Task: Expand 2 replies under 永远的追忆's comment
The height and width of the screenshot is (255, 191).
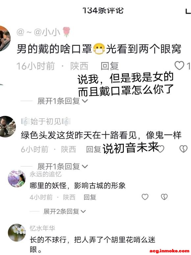Action: pos(65,211)
